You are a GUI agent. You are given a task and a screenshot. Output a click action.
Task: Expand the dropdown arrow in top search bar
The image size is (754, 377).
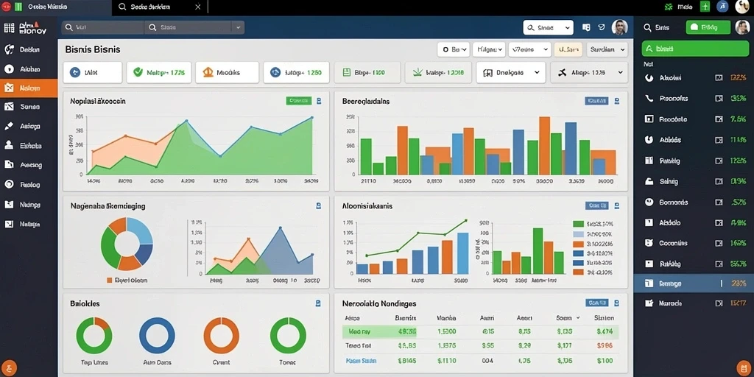238,28
